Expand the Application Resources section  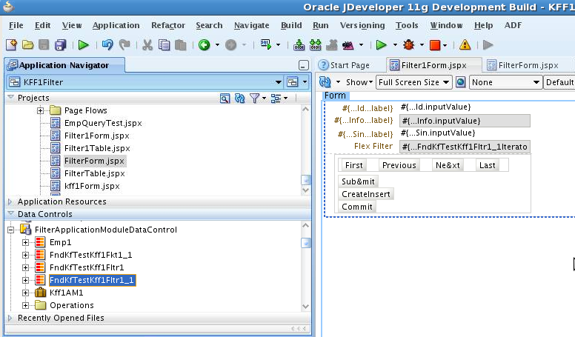(10, 201)
